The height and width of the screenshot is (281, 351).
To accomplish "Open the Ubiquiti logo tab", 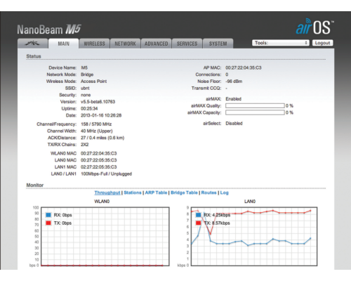I will pos(33,44).
